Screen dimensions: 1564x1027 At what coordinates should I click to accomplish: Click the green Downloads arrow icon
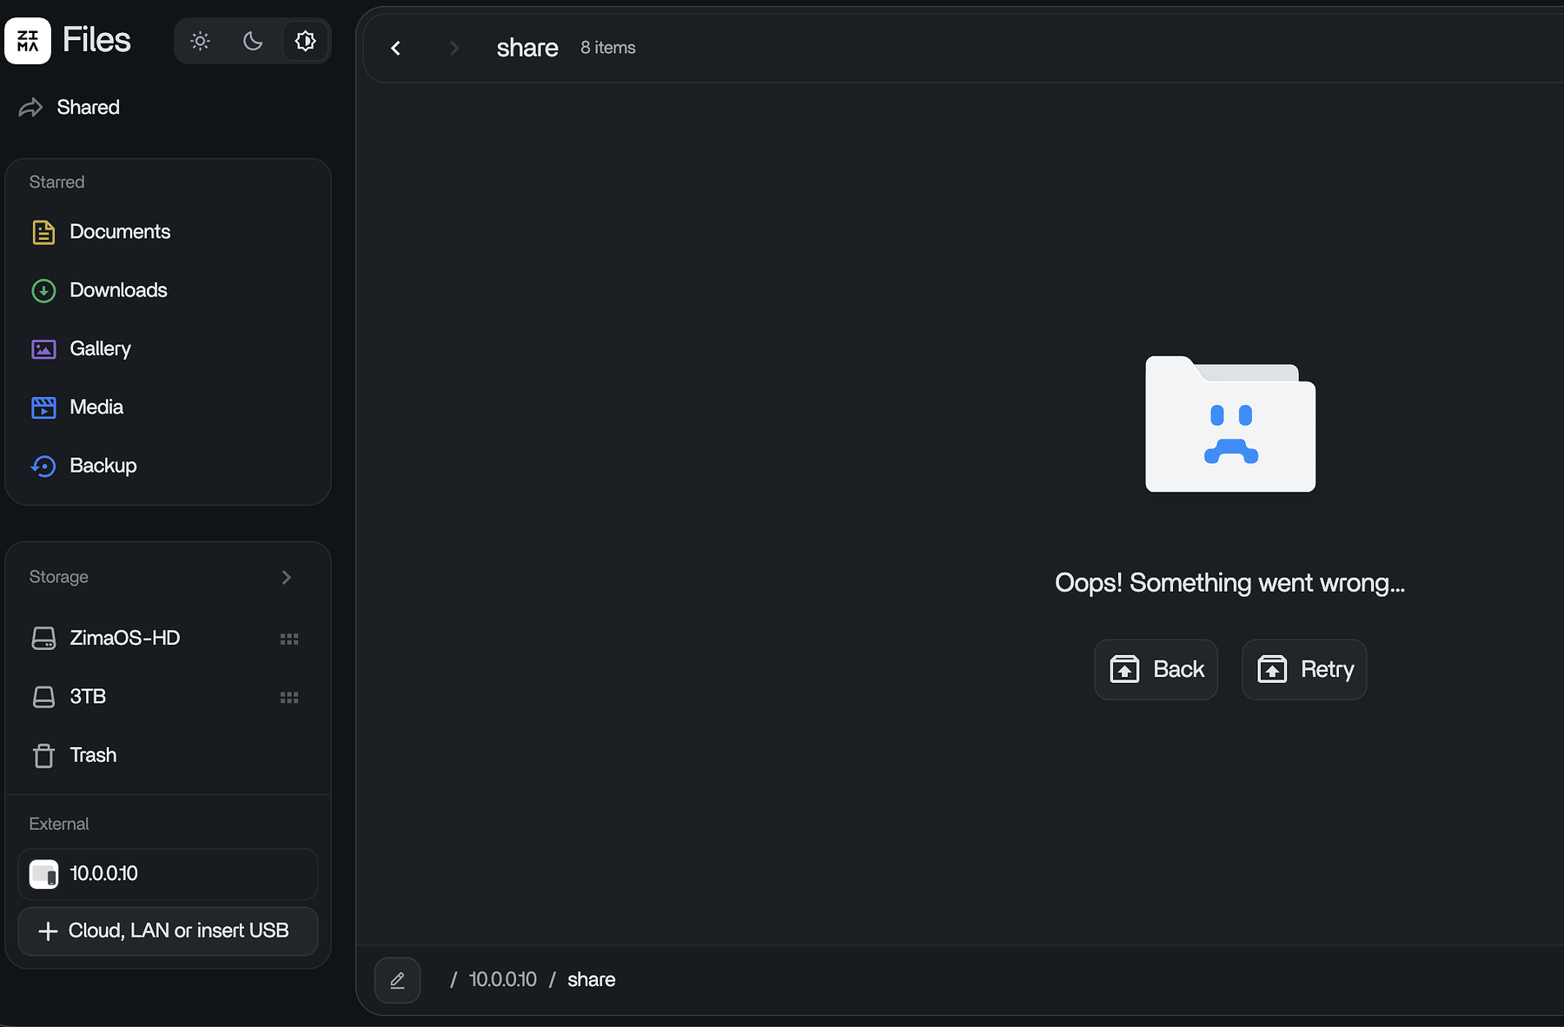point(43,290)
